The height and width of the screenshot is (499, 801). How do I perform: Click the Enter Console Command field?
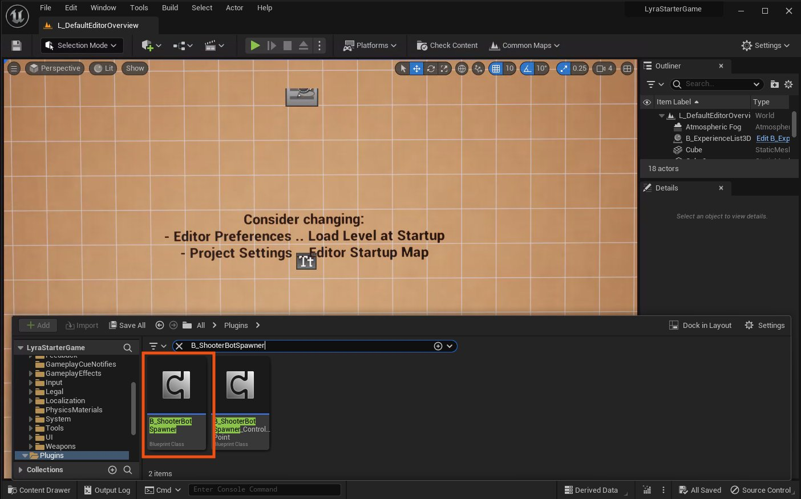265,489
